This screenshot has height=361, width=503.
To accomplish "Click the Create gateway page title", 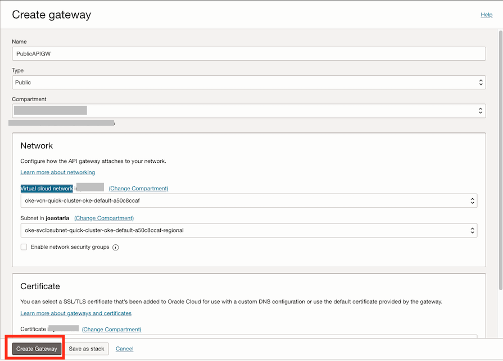I will [x=51, y=15].
